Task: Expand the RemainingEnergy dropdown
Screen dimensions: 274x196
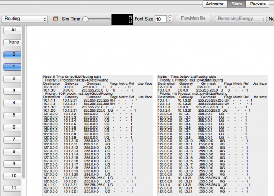Action: pyautogui.click(x=242, y=19)
